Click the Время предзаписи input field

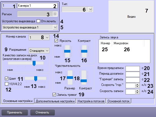pos(133,68)
